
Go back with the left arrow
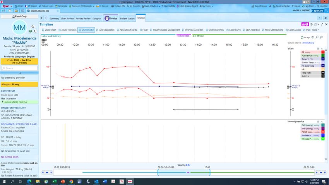pos(42,18)
